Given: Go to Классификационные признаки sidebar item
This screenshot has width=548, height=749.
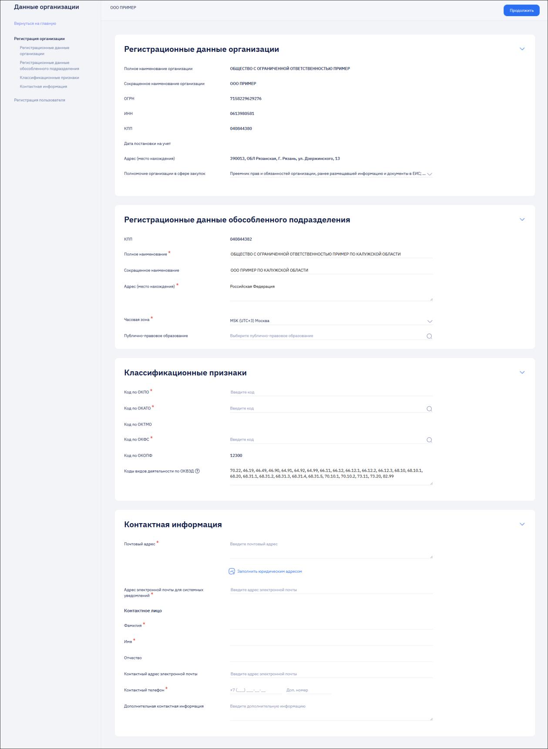Looking at the screenshot, I should (49, 77).
